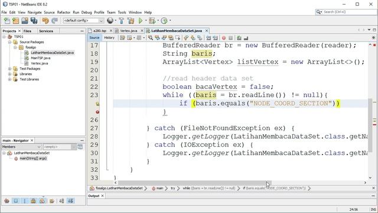Click the Find Next Occurrence icon
The height and width of the screenshot is (213, 378).
pos(164,38)
